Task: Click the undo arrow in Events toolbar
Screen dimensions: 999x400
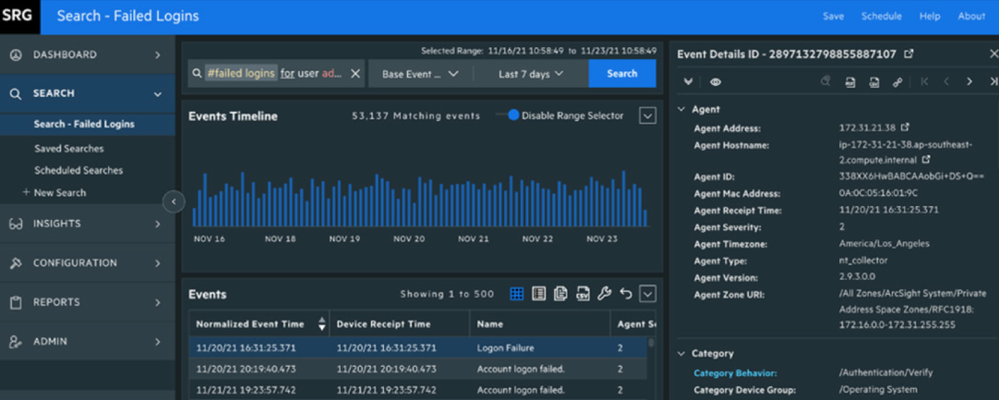Action: [x=626, y=294]
